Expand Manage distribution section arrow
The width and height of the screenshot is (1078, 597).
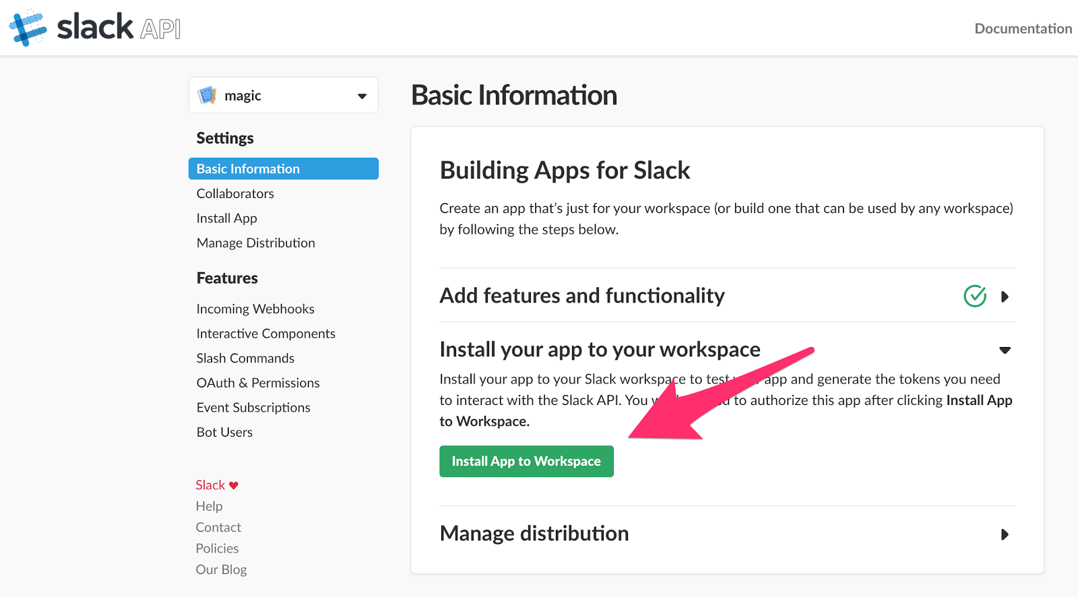1005,534
